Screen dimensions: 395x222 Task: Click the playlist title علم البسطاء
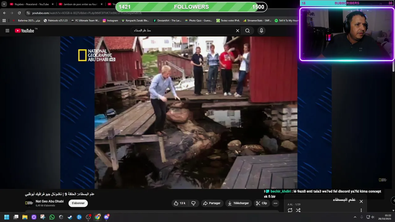click(344, 200)
